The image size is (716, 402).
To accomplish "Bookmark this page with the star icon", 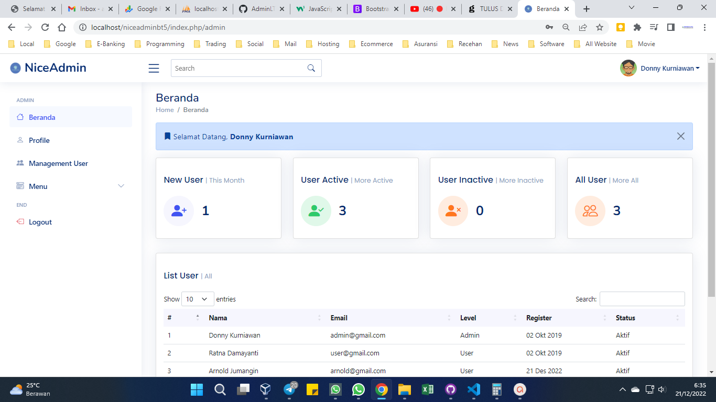I will pos(600,27).
